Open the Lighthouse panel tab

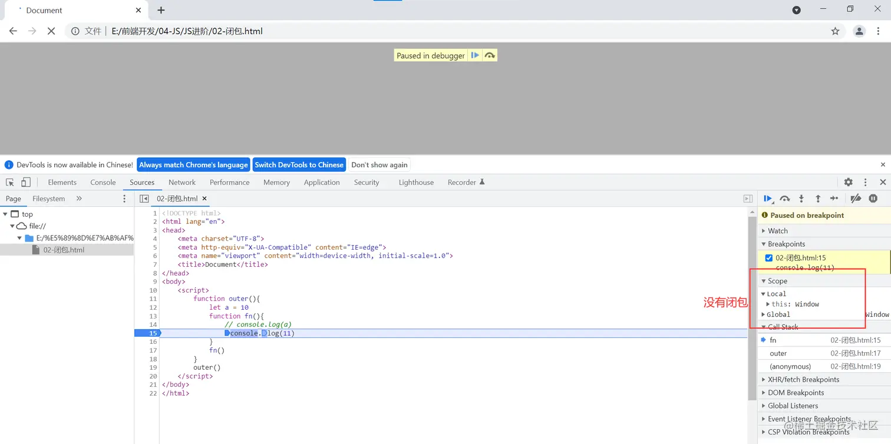tap(416, 183)
